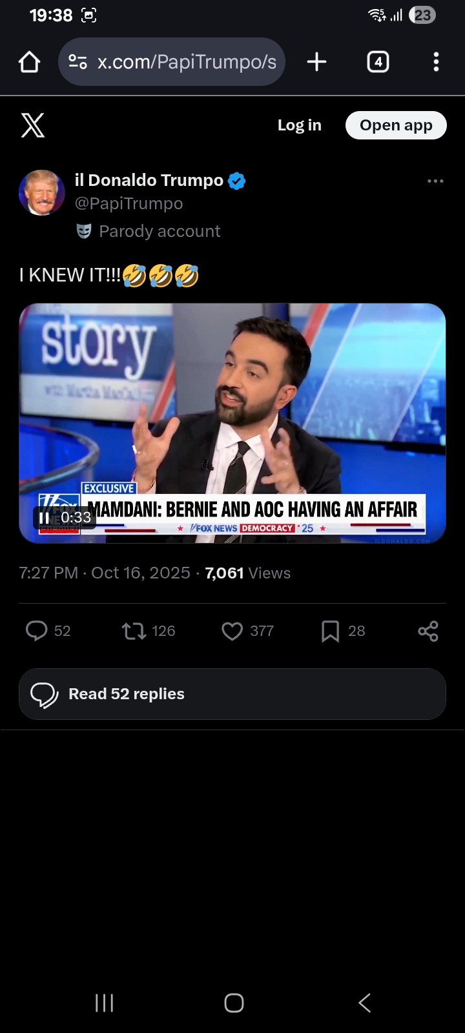Like the post with 377 likes
This screenshot has height=1033, width=465.
(x=232, y=631)
